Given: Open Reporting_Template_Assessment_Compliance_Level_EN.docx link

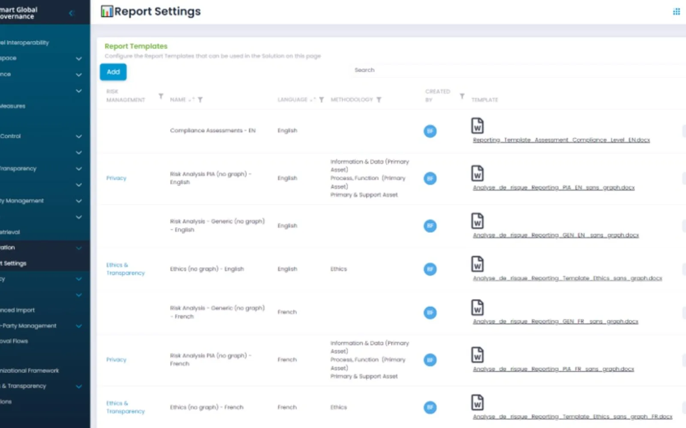Looking at the screenshot, I should point(561,140).
